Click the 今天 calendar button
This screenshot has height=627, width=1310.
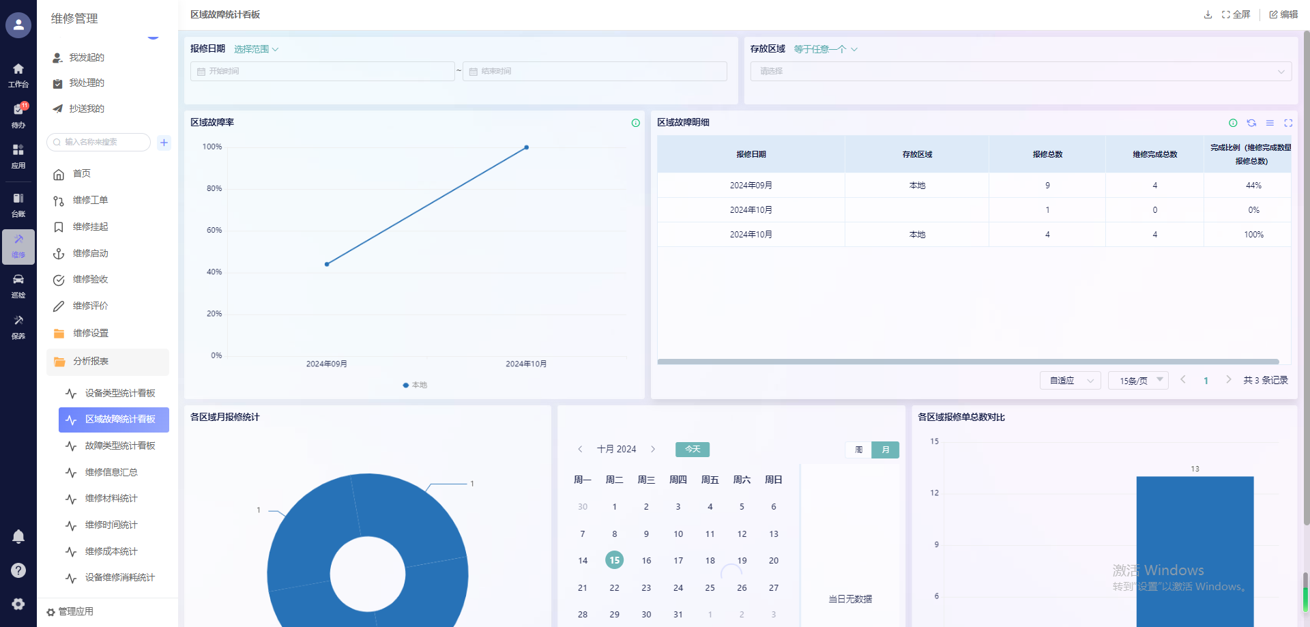(x=692, y=450)
